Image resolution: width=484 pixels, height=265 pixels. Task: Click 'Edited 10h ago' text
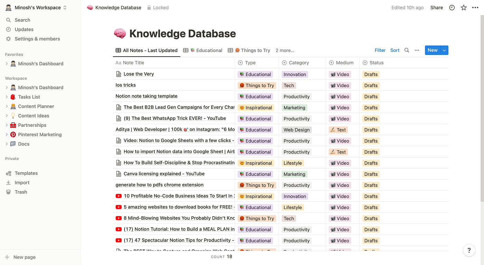(x=408, y=8)
